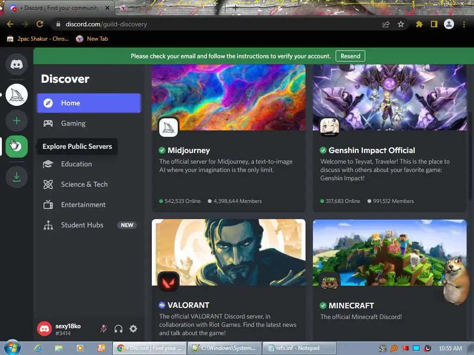
Task: Open the Windows Start button
Action: pyautogui.click(x=12, y=348)
